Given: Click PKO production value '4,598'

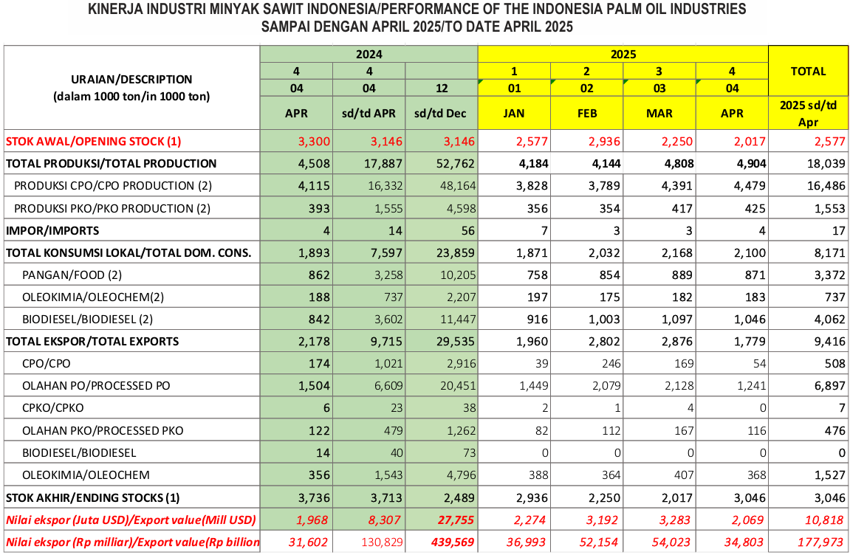Looking at the screenshot, I should point(462,209).
